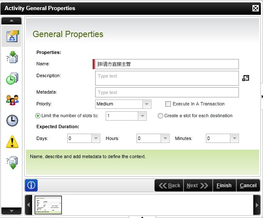
Task: Click the sidebar scroll-up arrow
Action: point(11,21)
